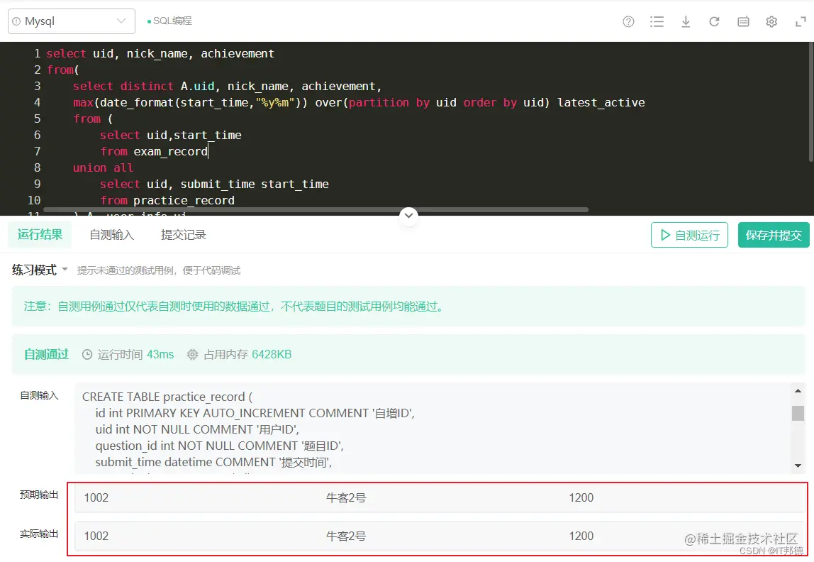The width and height of the screenshot is (814, 562).
Task: Click the 自测输入 box scrollbar thumb
Action: tap(798, 413)
